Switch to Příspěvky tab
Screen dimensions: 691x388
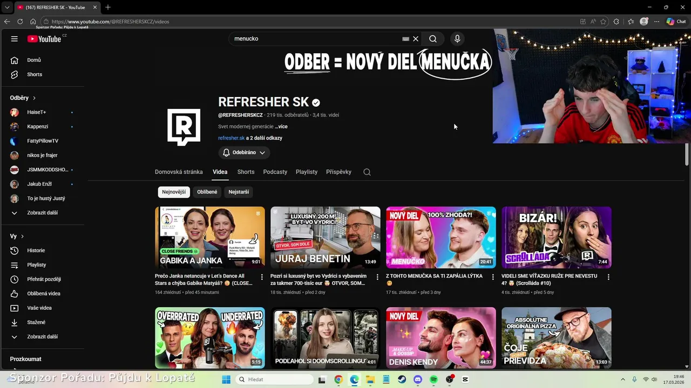coord(338,172)
